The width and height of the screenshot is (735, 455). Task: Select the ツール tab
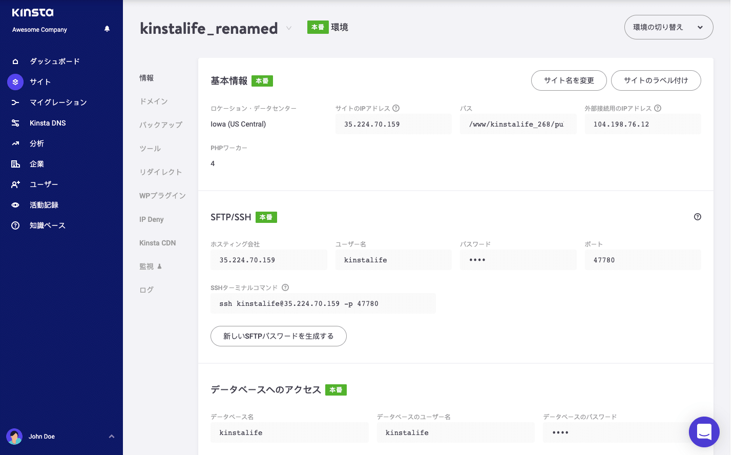click(150, 149)
